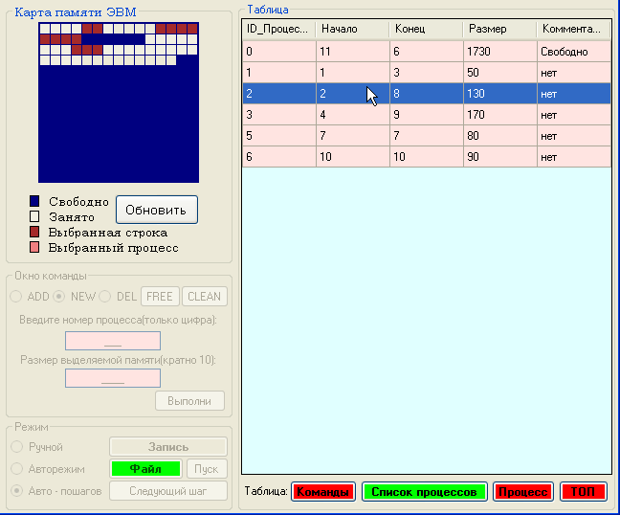Image resolution: width=620 pixels, height=515 pixels.
Task: Sort by Коммента... column header
Action: pos(573,29)
